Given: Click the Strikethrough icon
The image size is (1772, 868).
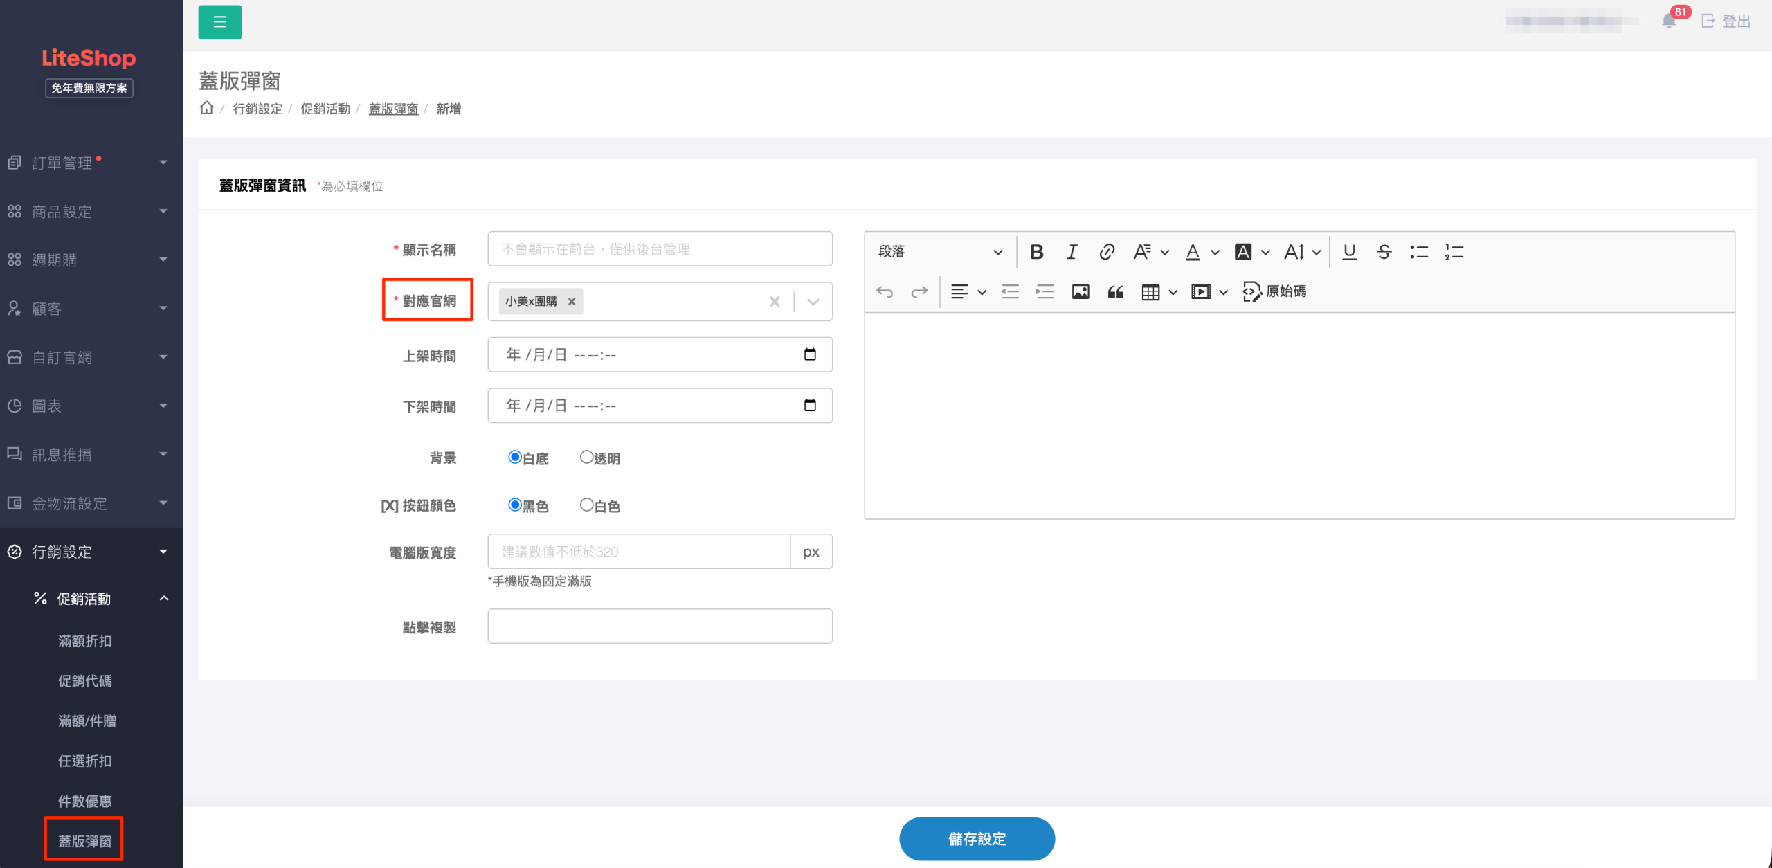Looking at the screenshot, I should pyautogui.click(x=1384, y=252).
